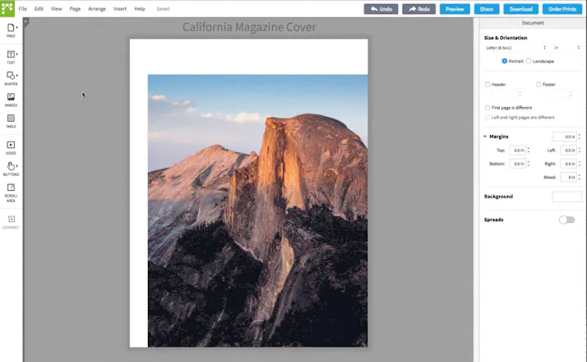Adjust the Header height stepper
Image resolution: width=587 pixels, height=362 pixels.
coord(520,94)
